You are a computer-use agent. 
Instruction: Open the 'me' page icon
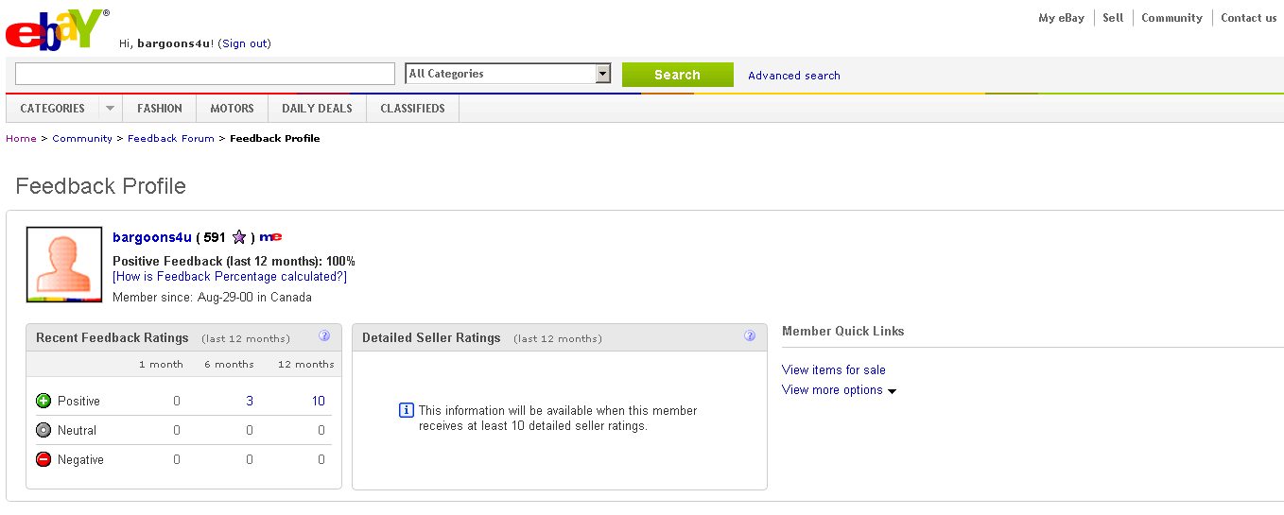tap(270, 237)
